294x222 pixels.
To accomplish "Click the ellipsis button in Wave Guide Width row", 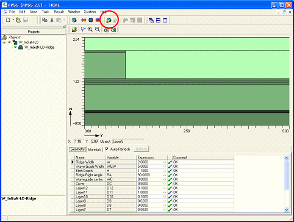I will 165,167.
